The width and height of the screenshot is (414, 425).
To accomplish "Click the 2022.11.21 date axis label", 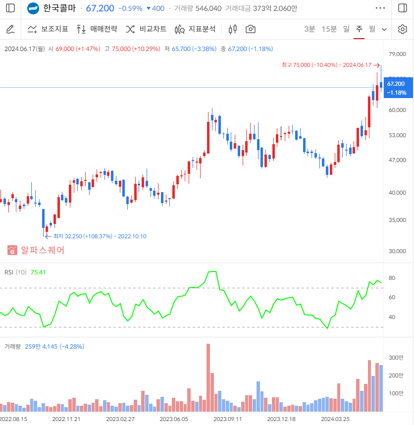I will [x=66, y=419].
